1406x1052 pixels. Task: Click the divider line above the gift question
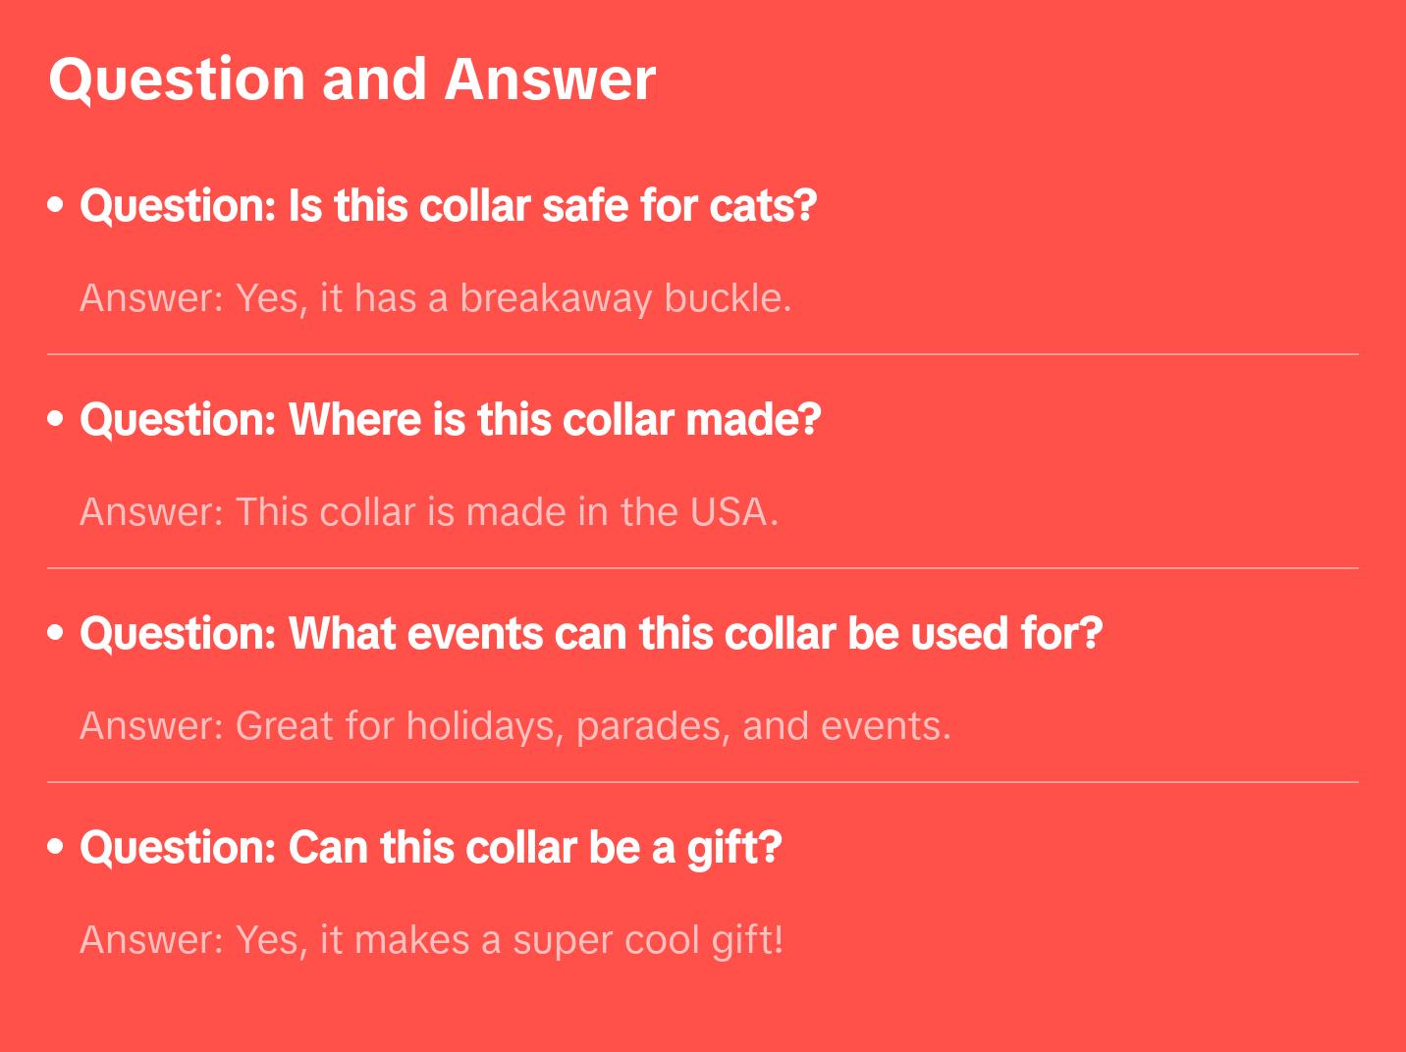pyautogui.click(x=703, y=782)
